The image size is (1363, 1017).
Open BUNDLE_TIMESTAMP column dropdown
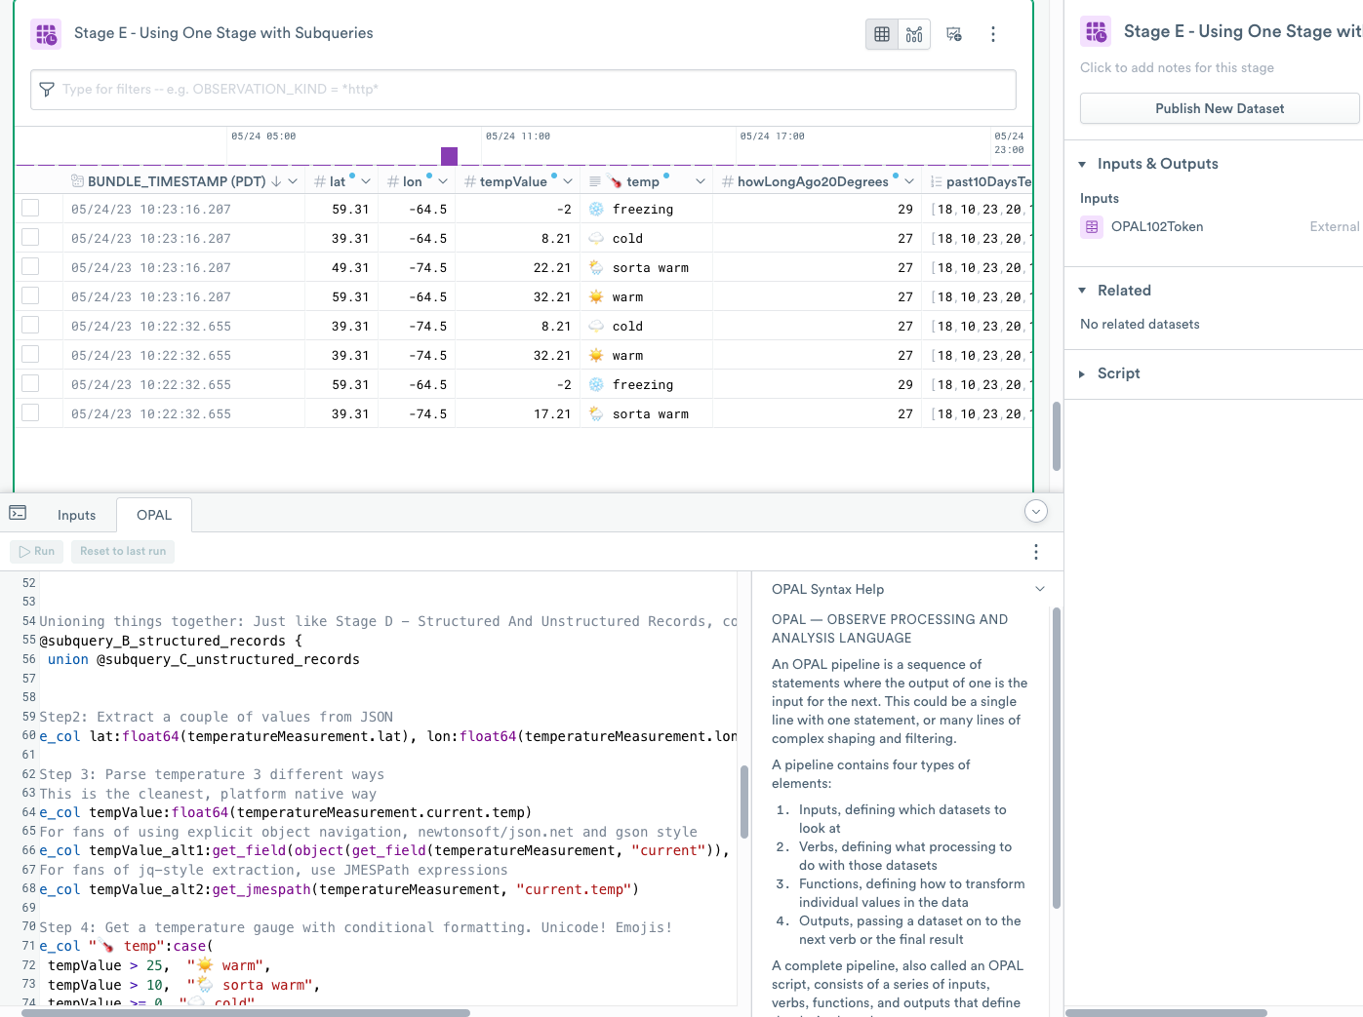pyautogui.click(x=293, y=181)
